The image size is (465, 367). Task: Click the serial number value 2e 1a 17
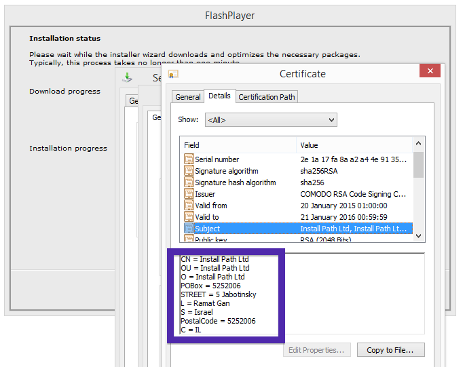pyautogui.click(x=353, y=159)
